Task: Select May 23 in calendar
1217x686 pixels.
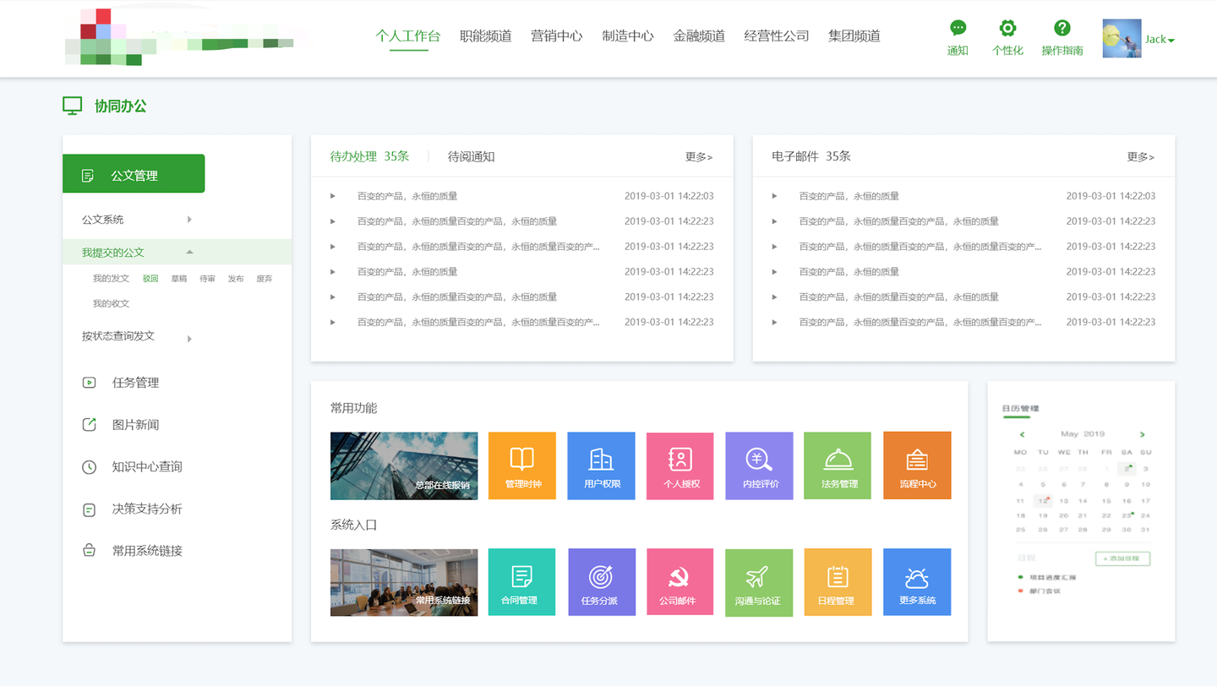Action: click(x=1126, y=515)
